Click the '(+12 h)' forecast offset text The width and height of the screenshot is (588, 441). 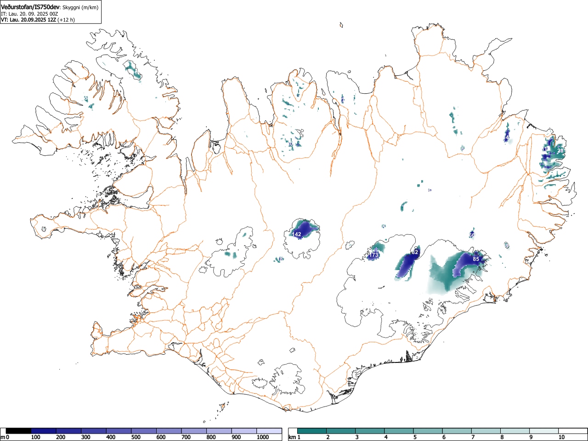(66, 20)
